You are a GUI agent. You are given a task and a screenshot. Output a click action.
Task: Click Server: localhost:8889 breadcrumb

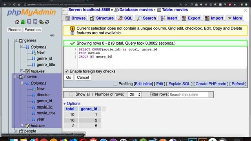[x=89, y=10]
